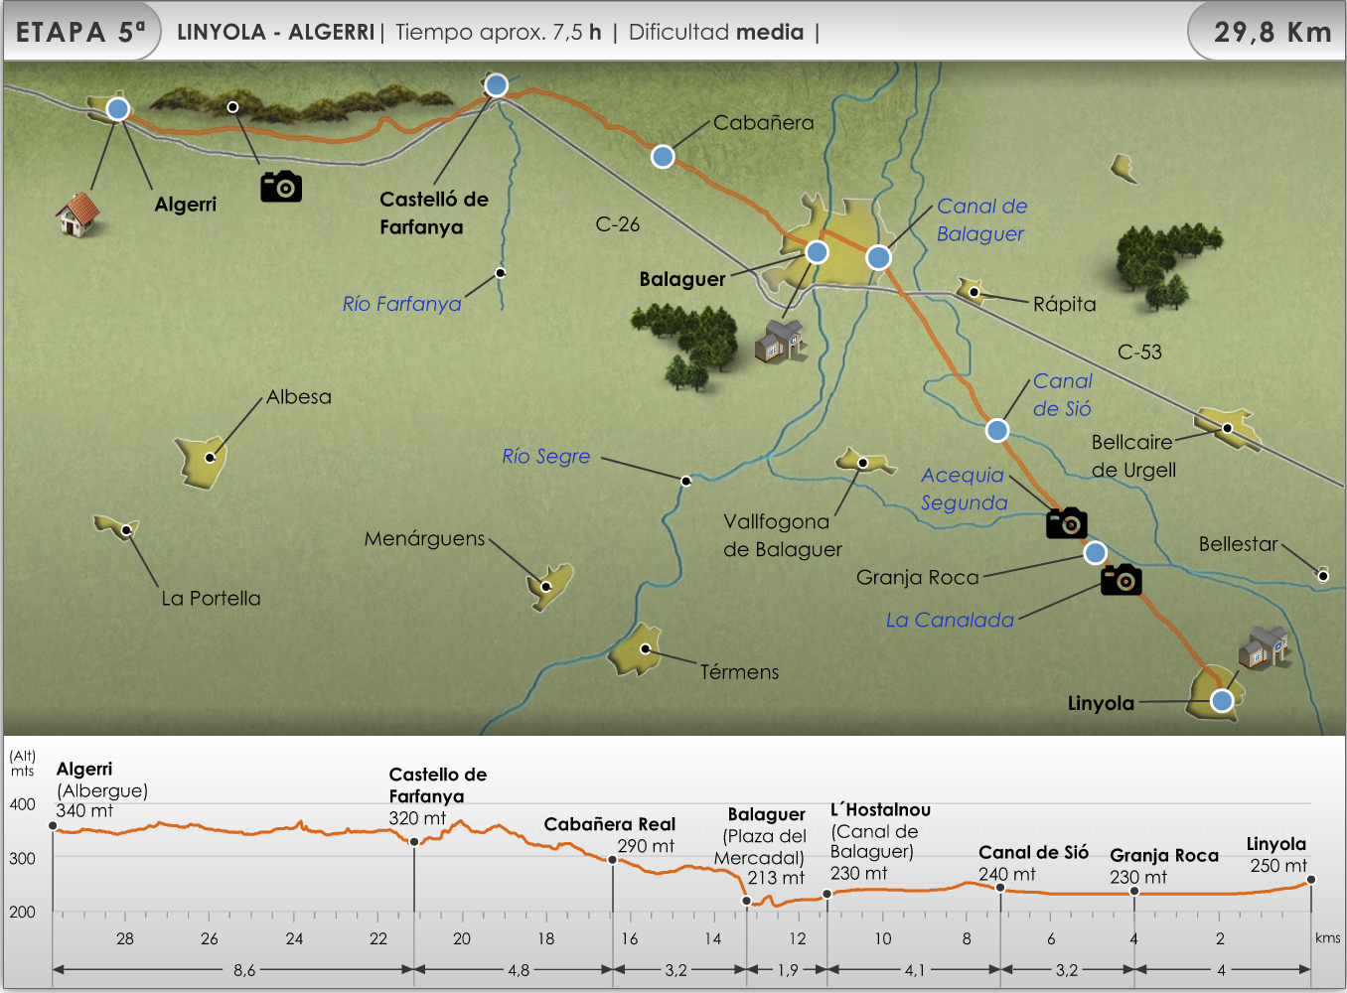
Task: Click the building icon above Linyola
Action: tap(1263, 647)
